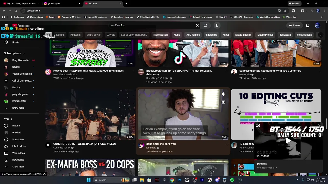Image resolution: width=328 pixels, height=184 pixels.
Task: Click the Windows taskbar Search box
Action: point(111,180)
